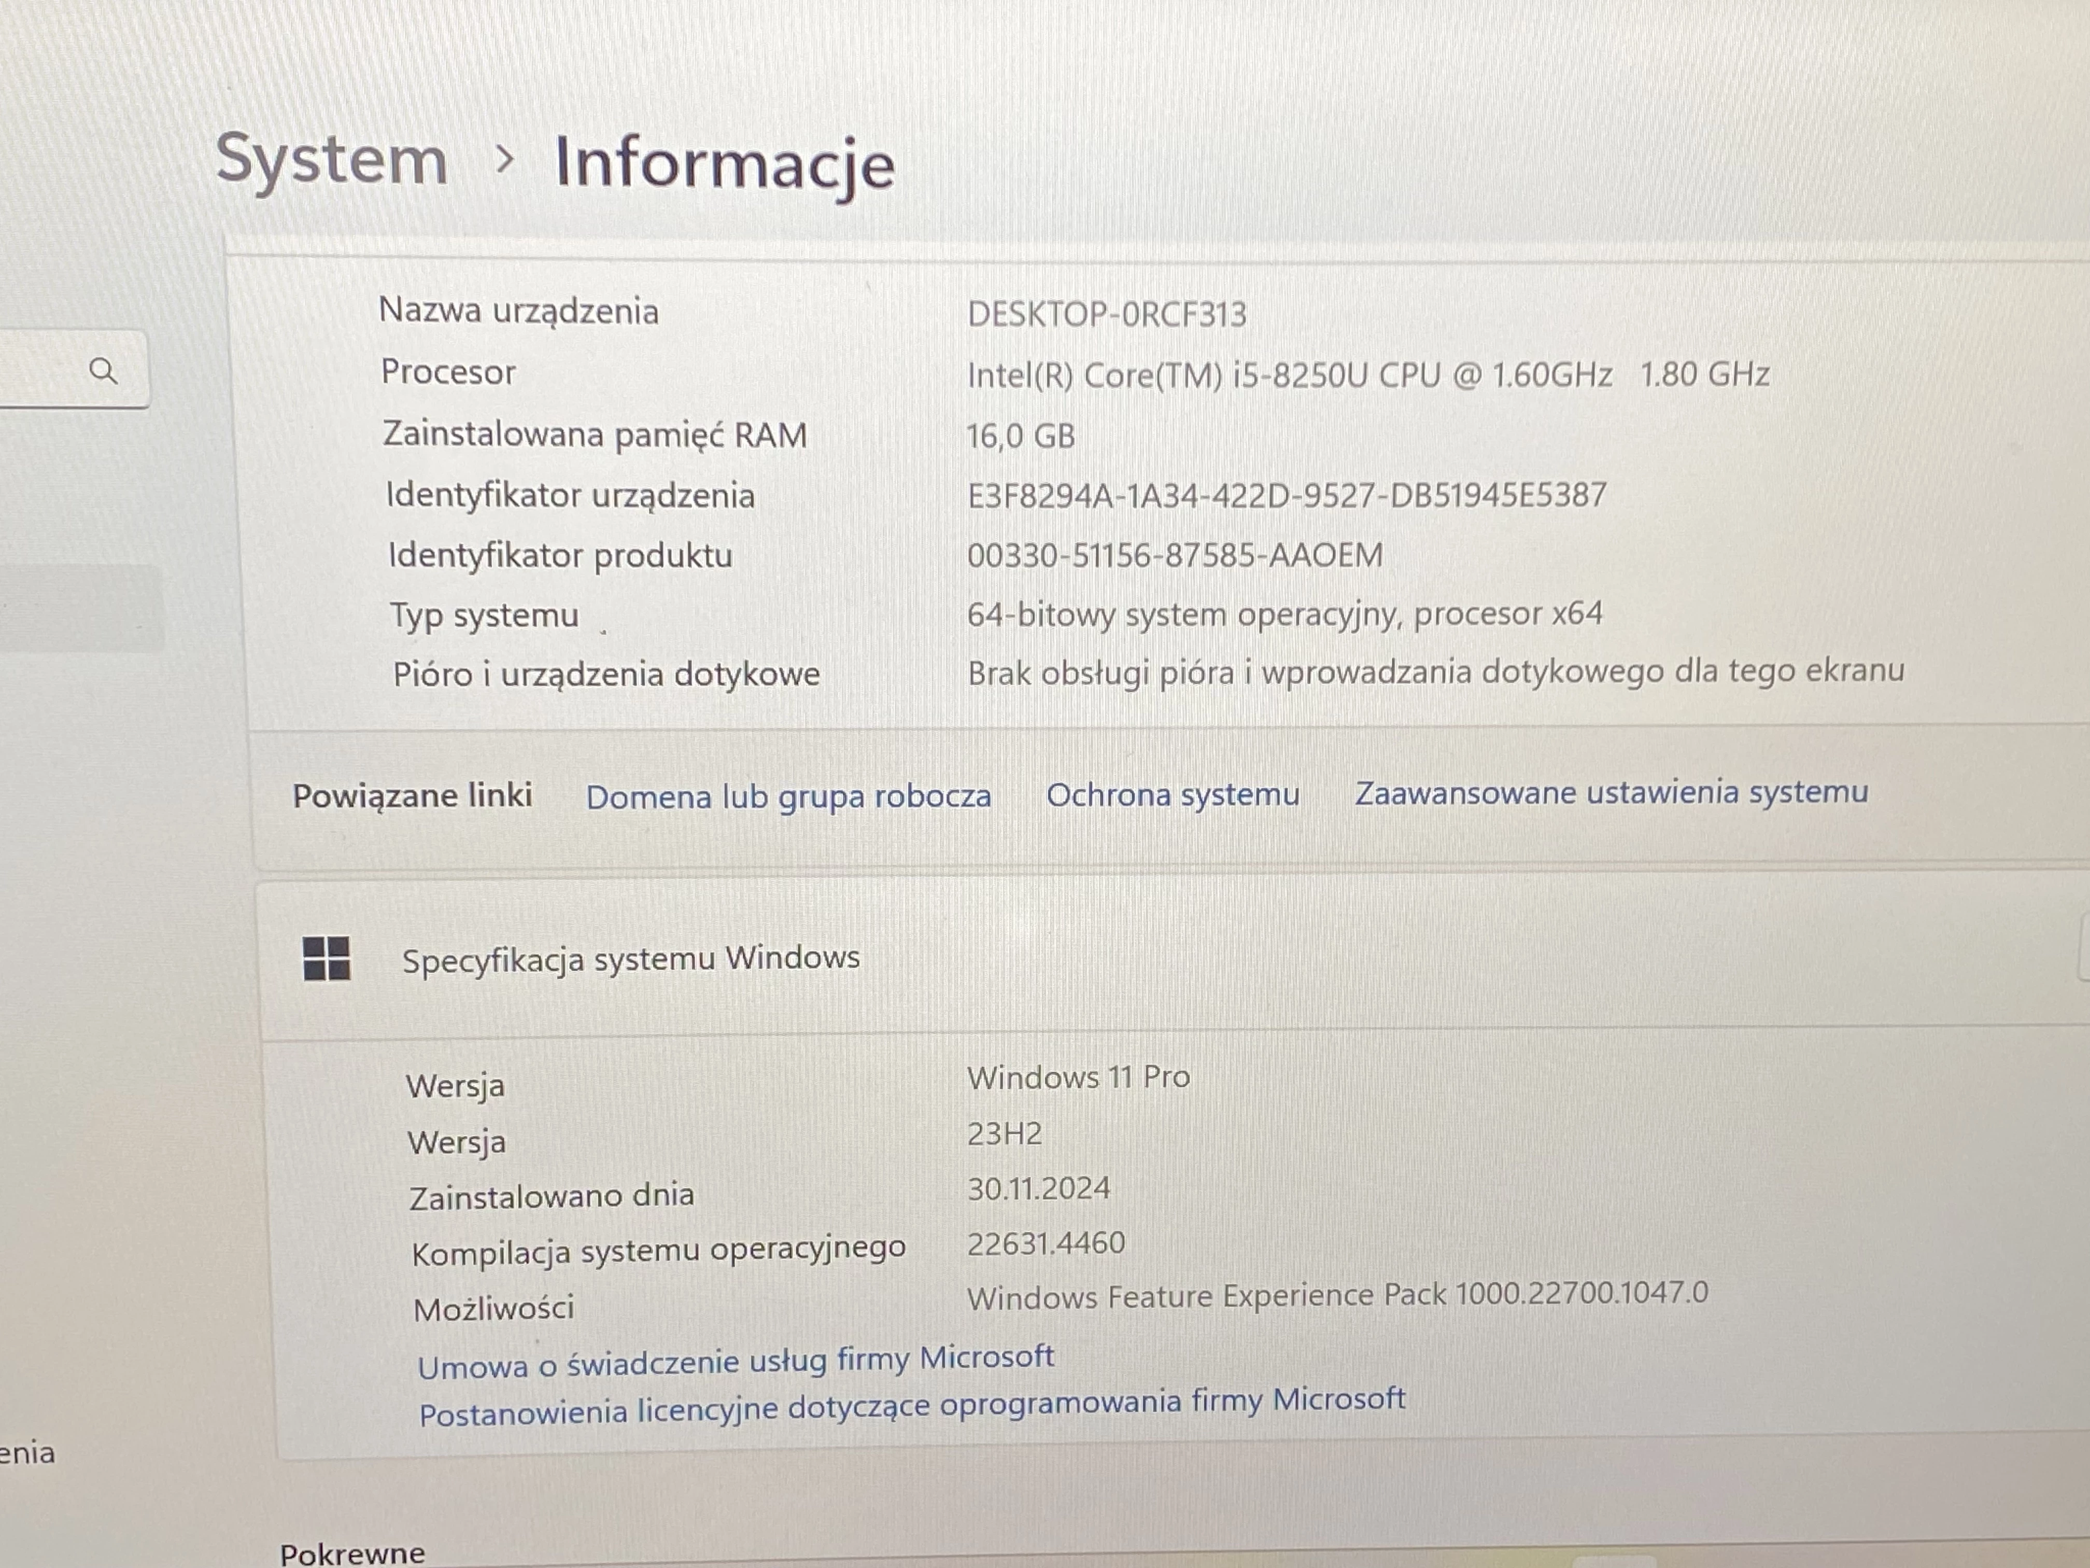Go back to System breadcrumb
This screenshot has width=2090, height=1568.
click(x=332, y=161)
